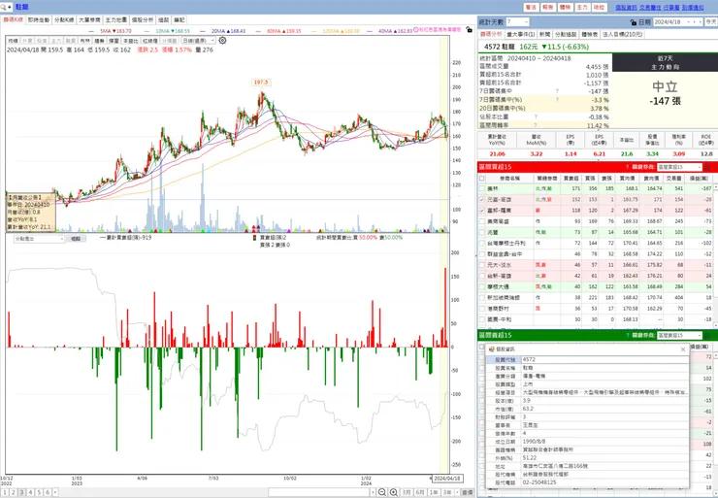This screenshot has width=718, height=498.
Task: Click the help mark next to 區間周轉率
Action: (x=536, y=125)
